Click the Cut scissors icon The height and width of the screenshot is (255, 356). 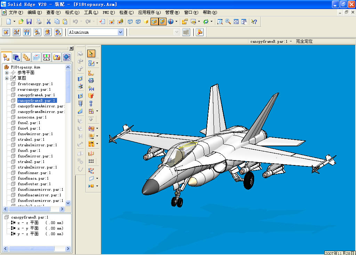tap(49, 22)
